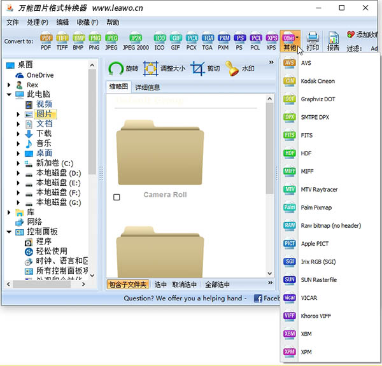
Task: Open the Facebook link in status bar
Action: click(x=267, y=299)
